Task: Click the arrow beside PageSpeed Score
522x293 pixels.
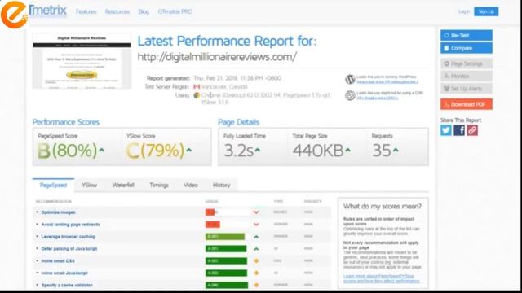Action: (x=101, y=150)
